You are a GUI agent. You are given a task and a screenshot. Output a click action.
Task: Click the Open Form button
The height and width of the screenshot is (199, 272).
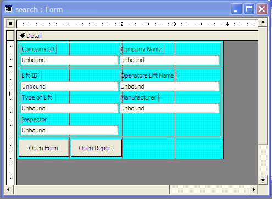pos(43,148)
